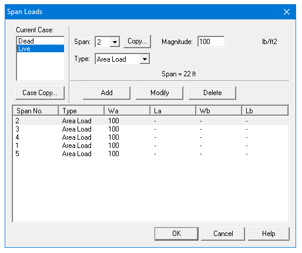Select the Span 3 Area Load row
The width and height of the screenshot is (302, 253).
[151, 129]
